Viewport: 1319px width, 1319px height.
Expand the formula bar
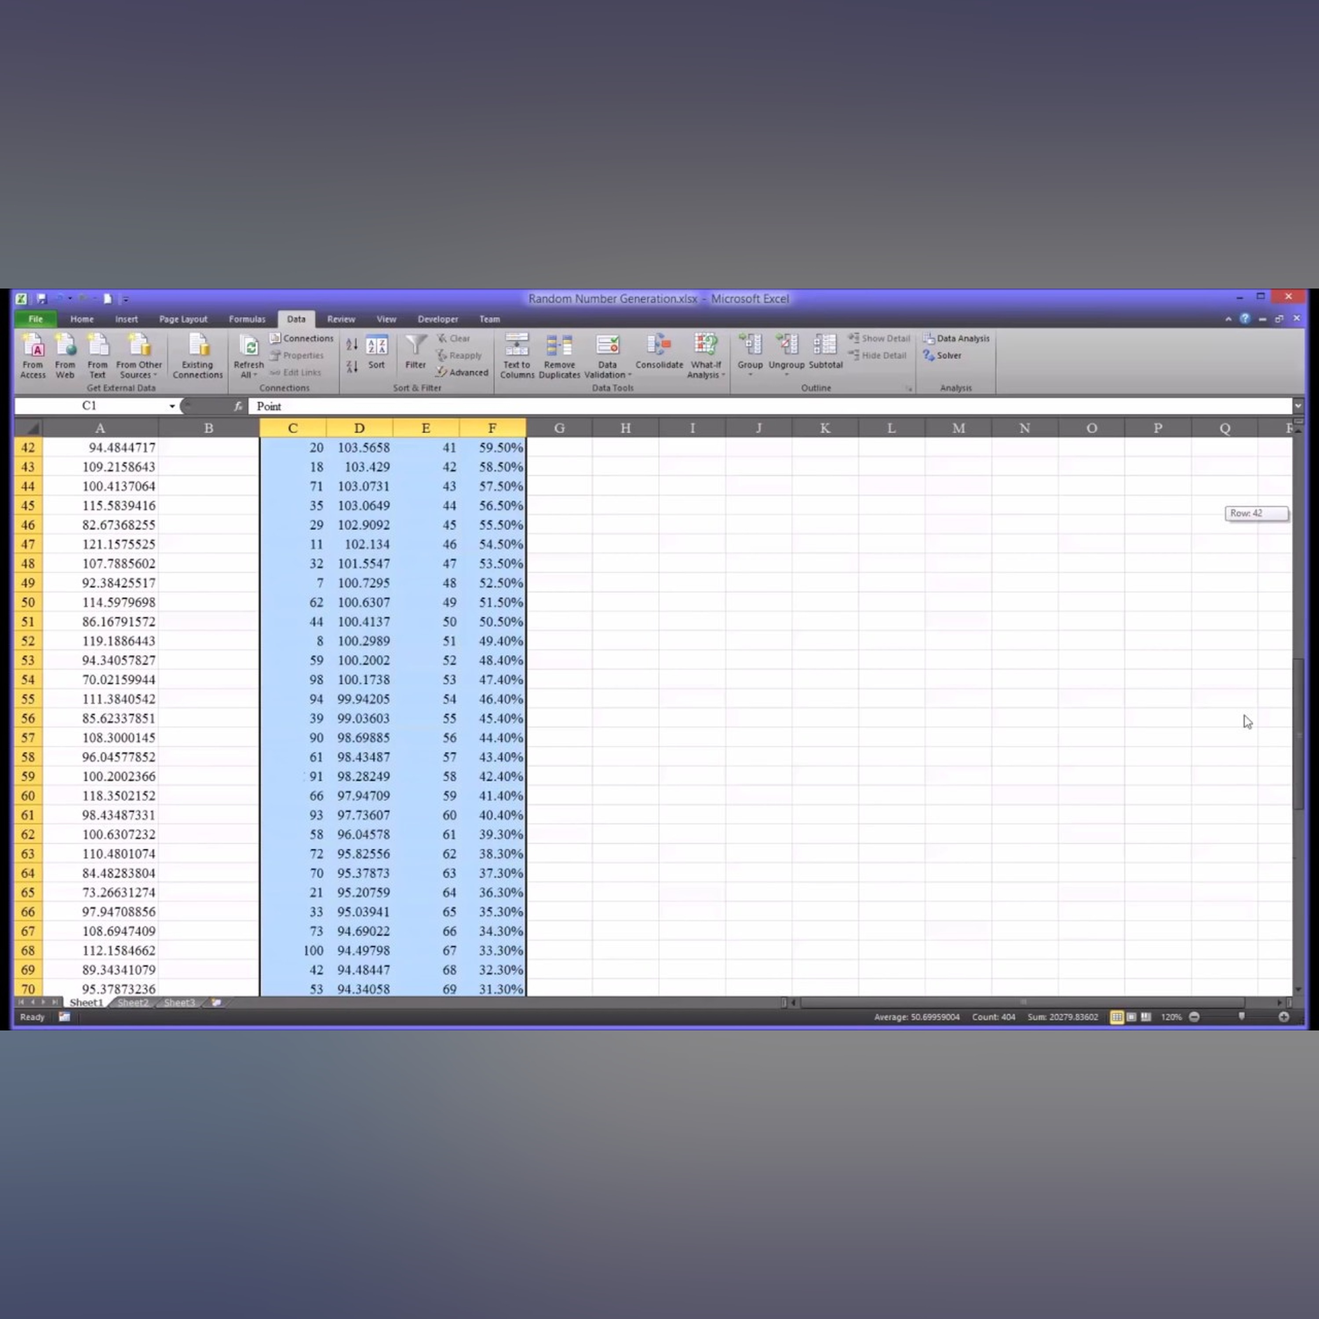(x=1298, y=406)
